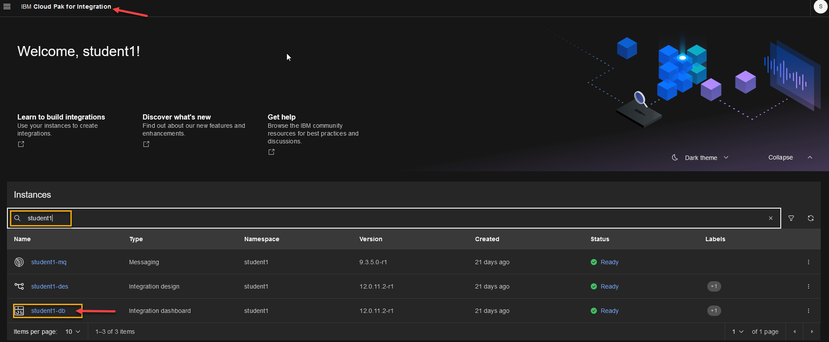829x342 pixels.
Task: Open Learn to build integrations external link
Action: coord(21,144)
